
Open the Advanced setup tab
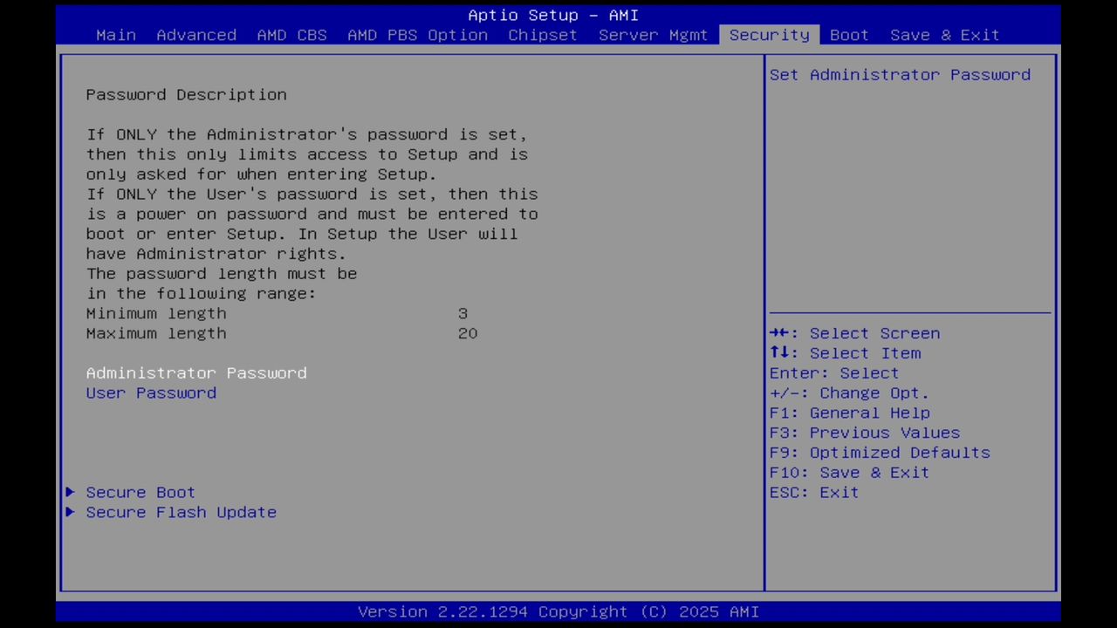[196, 35]
